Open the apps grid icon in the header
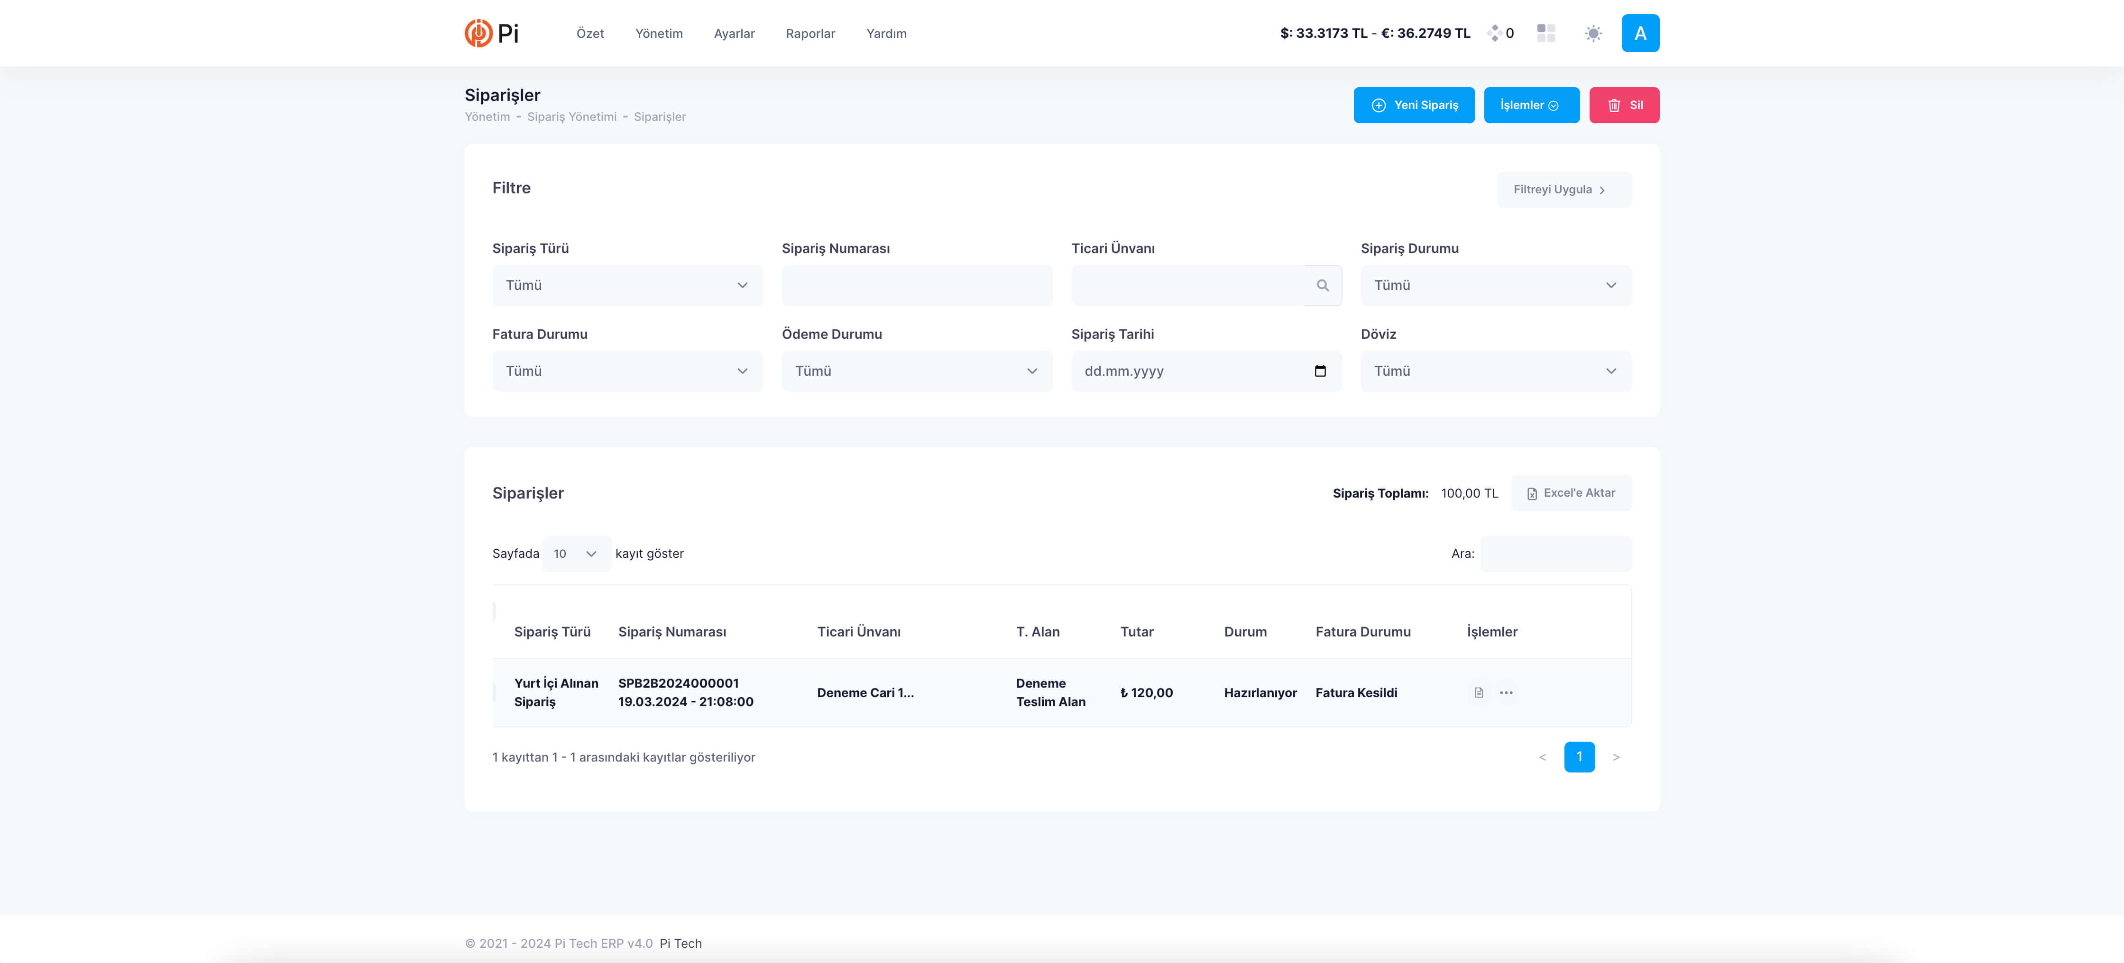2124x963 pixels. tap(1545, 33)
